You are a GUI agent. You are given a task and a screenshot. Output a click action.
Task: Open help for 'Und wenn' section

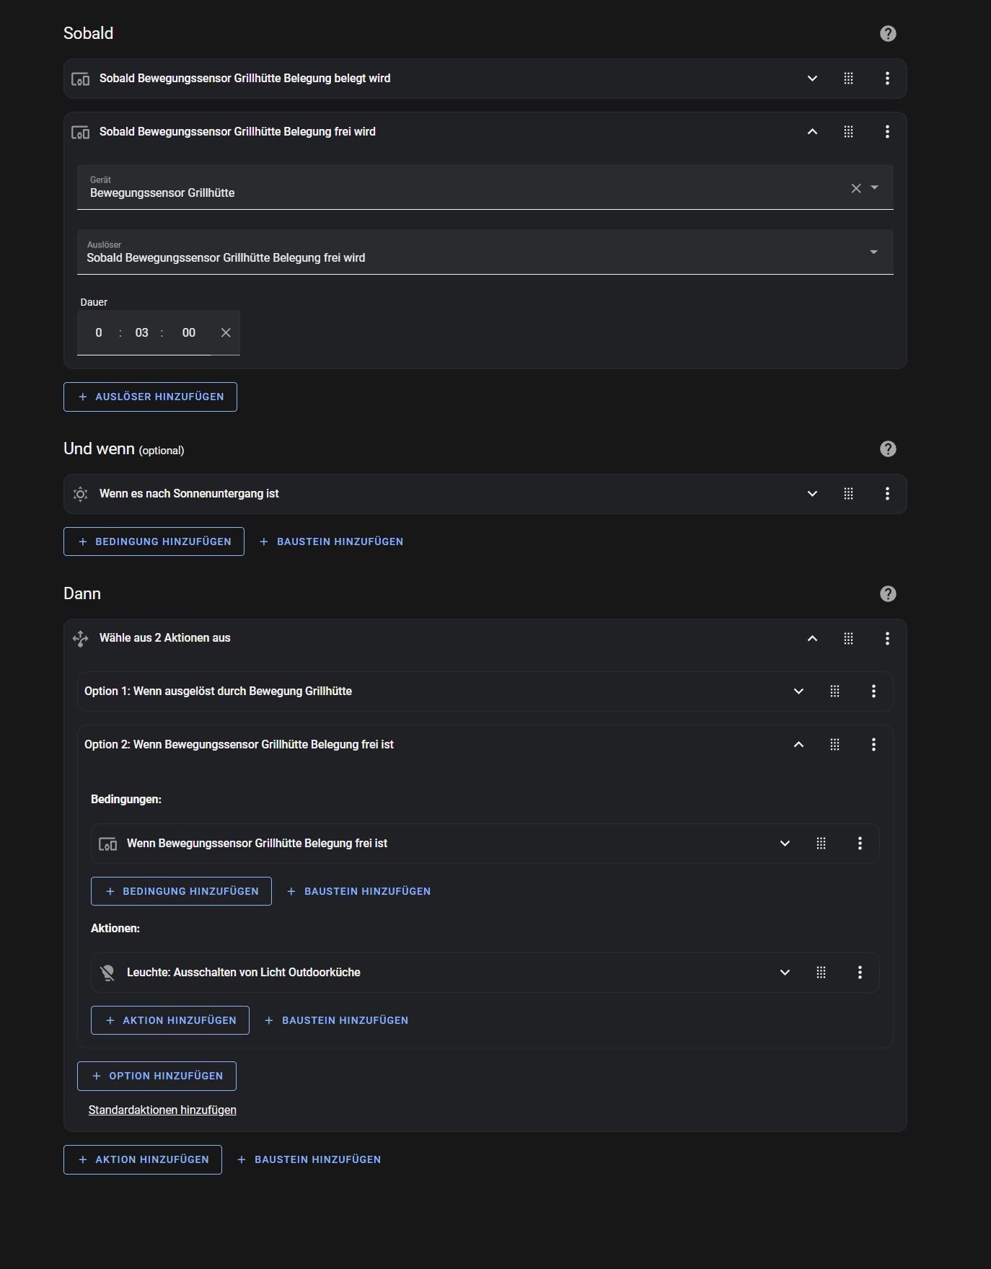[x=888, y=449]
